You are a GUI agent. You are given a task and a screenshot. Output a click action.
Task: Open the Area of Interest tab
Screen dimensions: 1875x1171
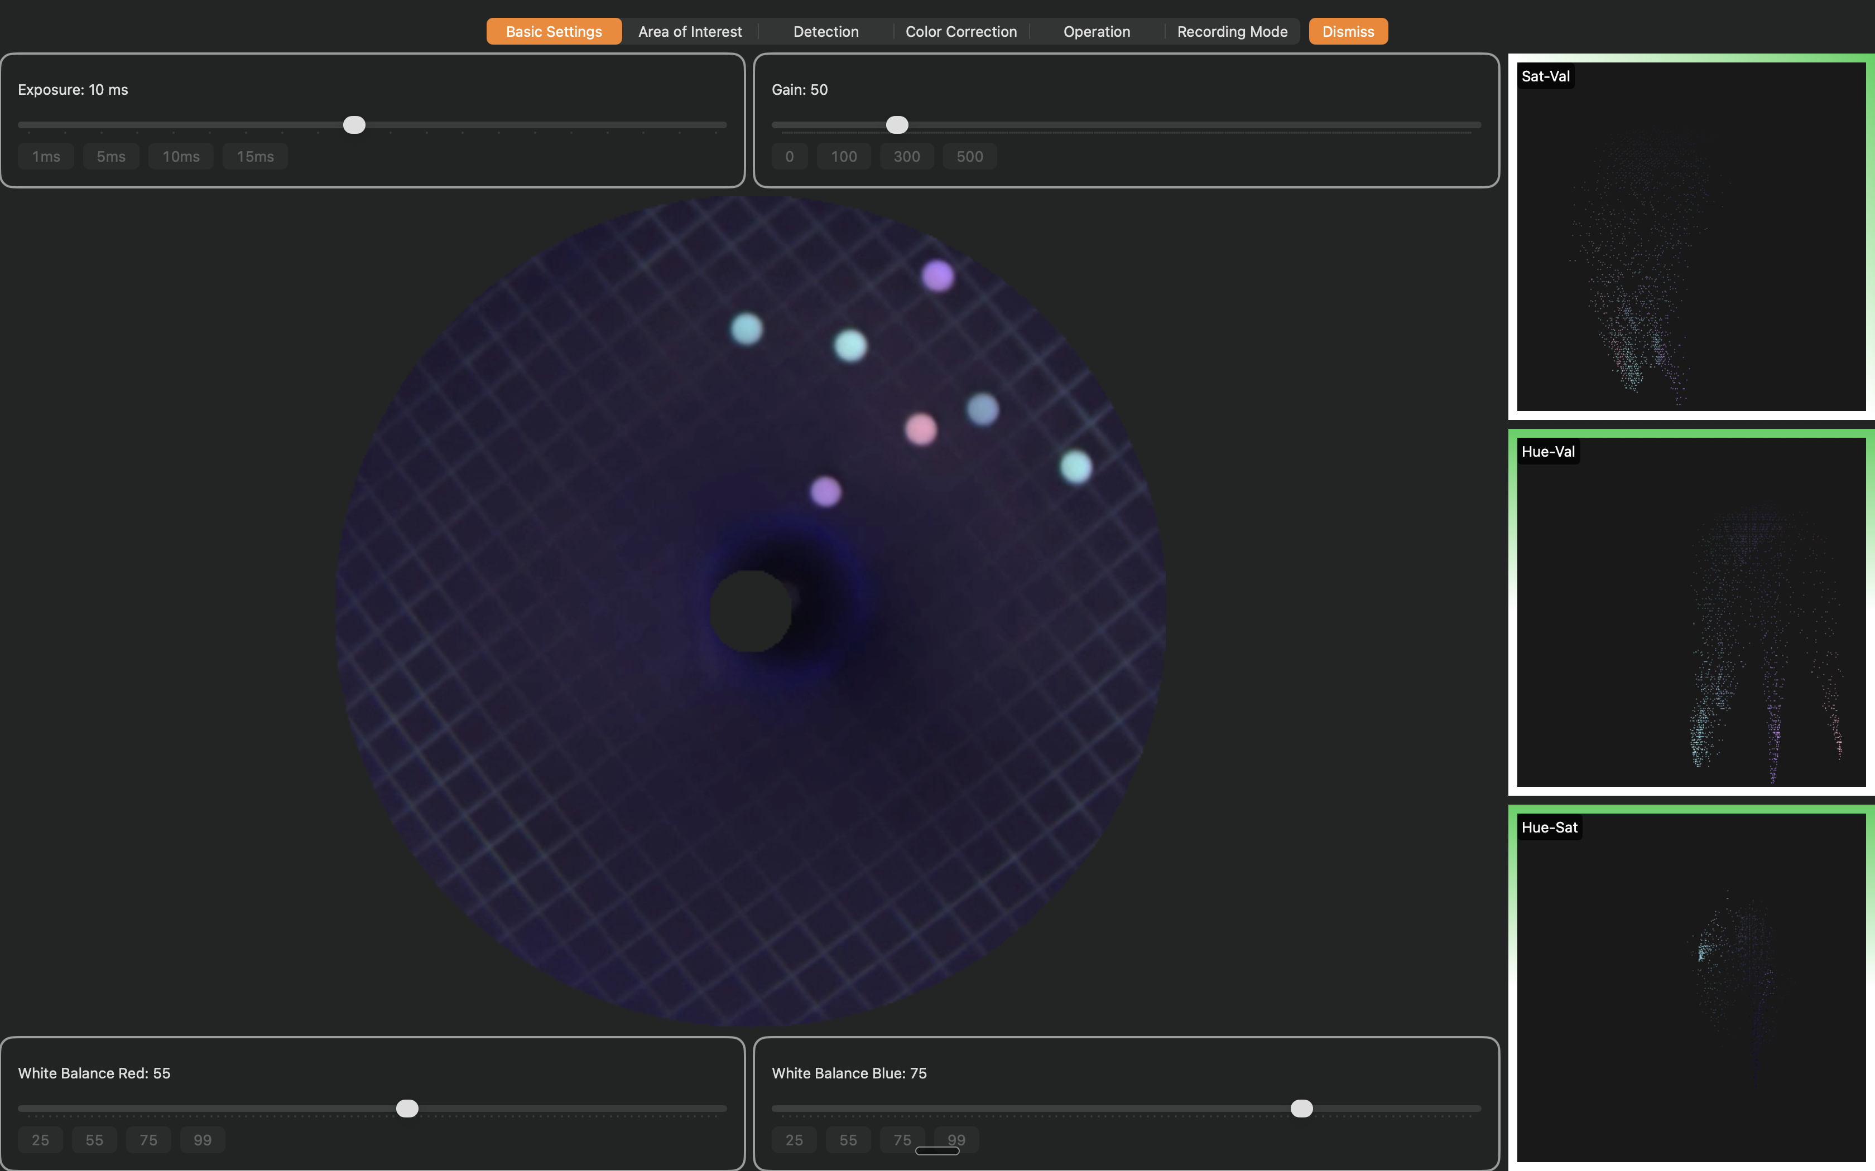coord(690,32)
